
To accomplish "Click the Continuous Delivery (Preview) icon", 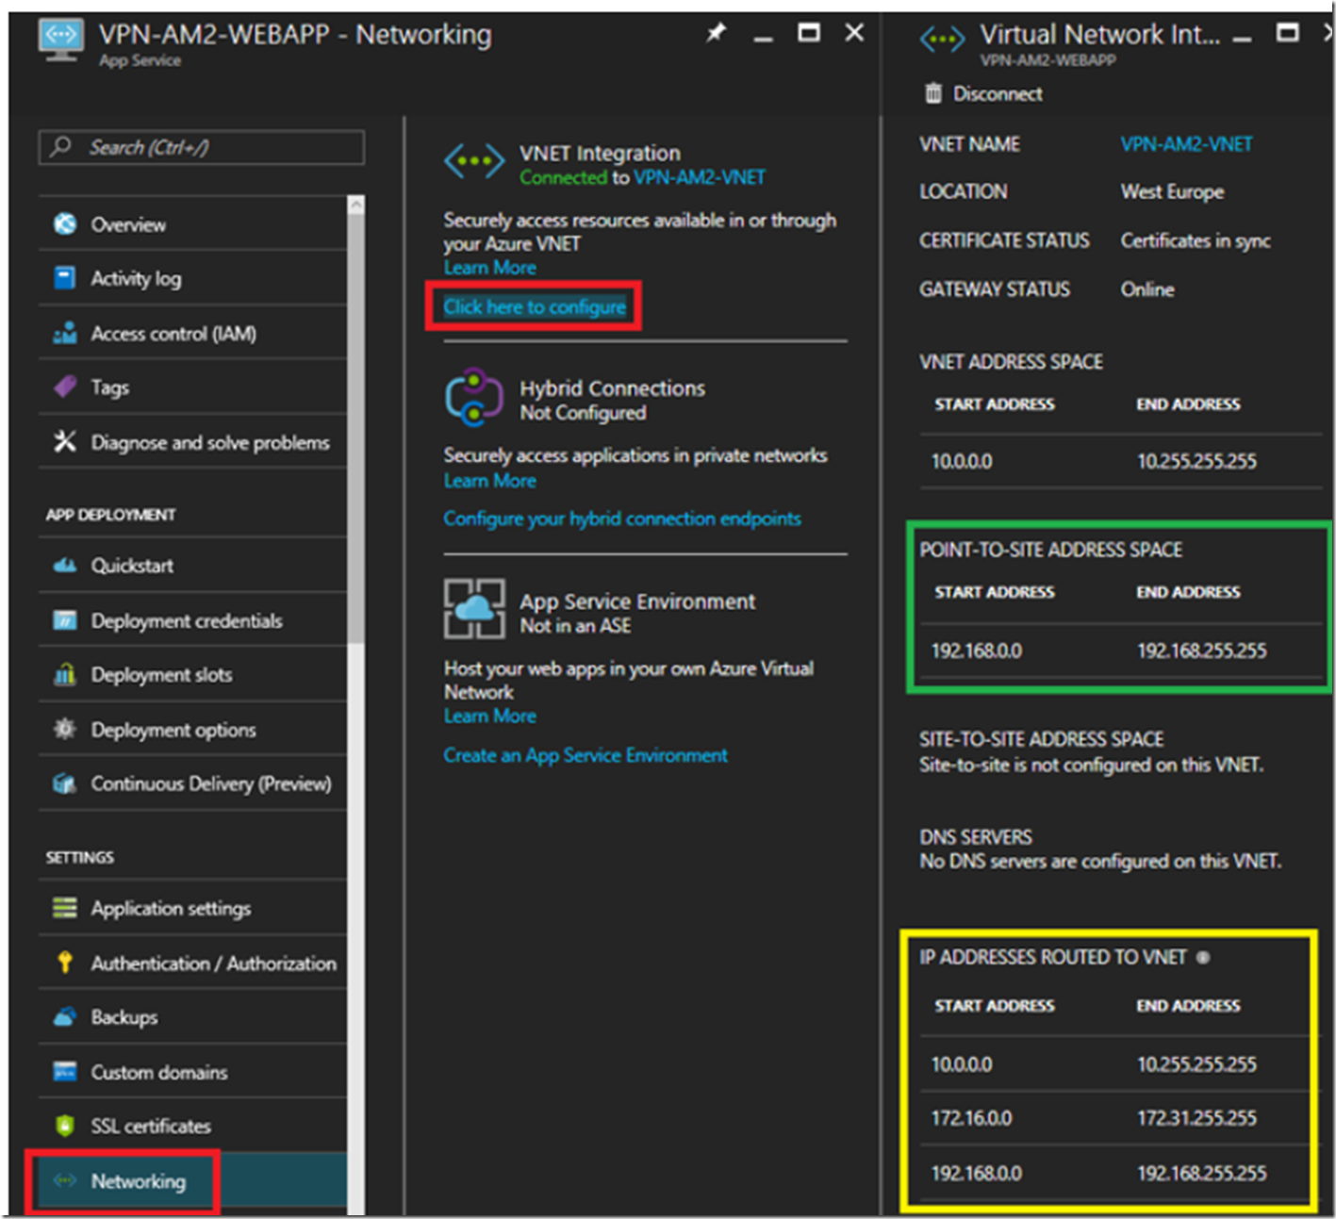I will (x=65, y=783).
